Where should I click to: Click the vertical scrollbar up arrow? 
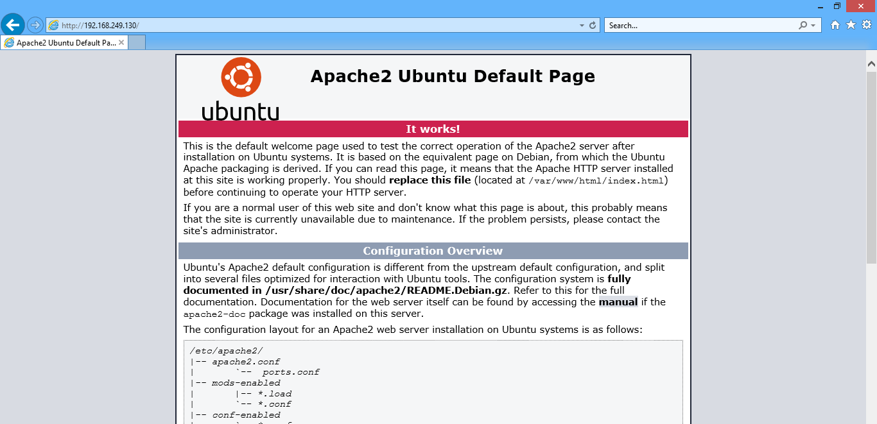click(871, 64)
